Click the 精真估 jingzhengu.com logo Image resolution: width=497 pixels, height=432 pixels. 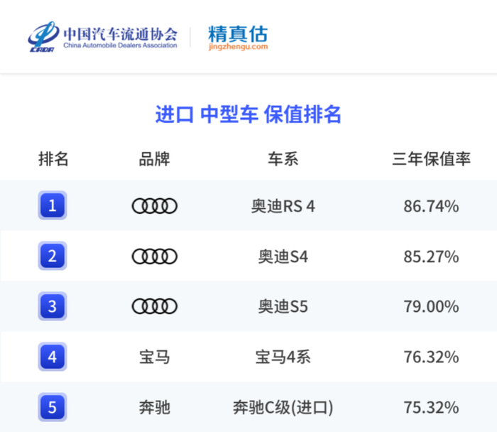tap(238, 37)
